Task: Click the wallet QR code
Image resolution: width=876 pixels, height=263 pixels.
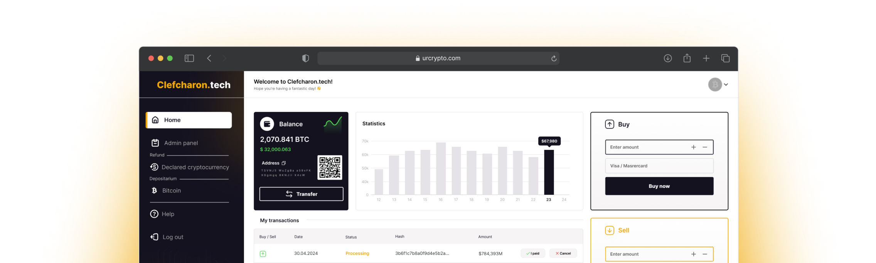Action: 330,167
